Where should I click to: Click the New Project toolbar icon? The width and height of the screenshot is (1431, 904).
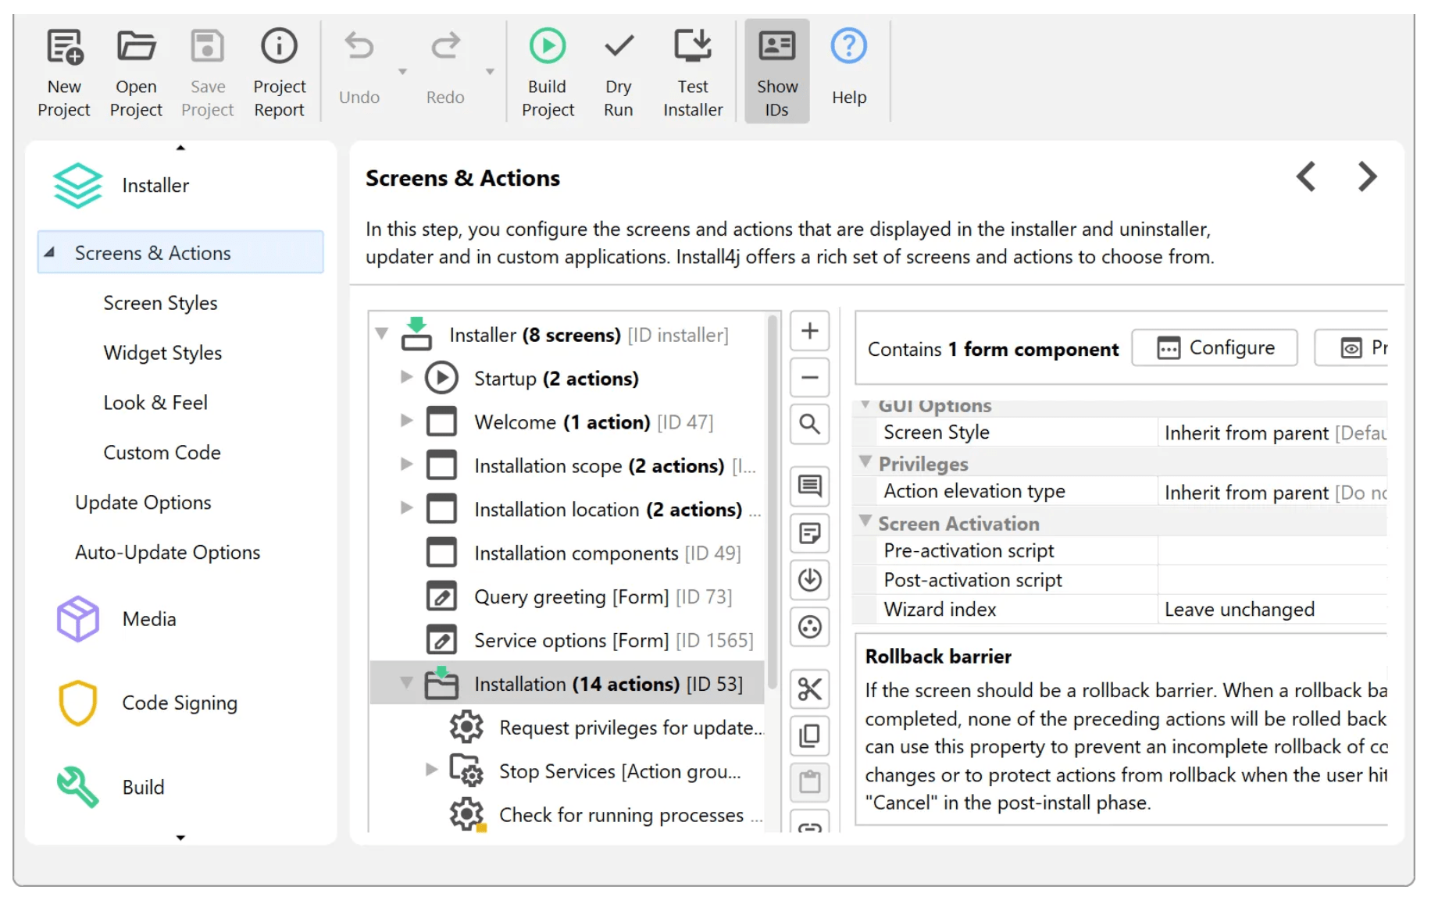(64, 72)
